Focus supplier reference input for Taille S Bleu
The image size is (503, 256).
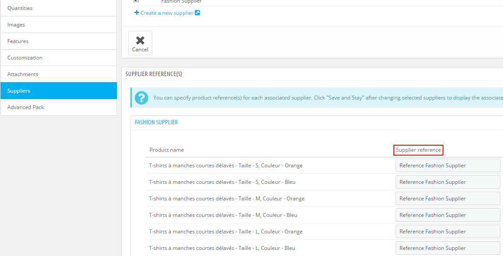point(447,182)
